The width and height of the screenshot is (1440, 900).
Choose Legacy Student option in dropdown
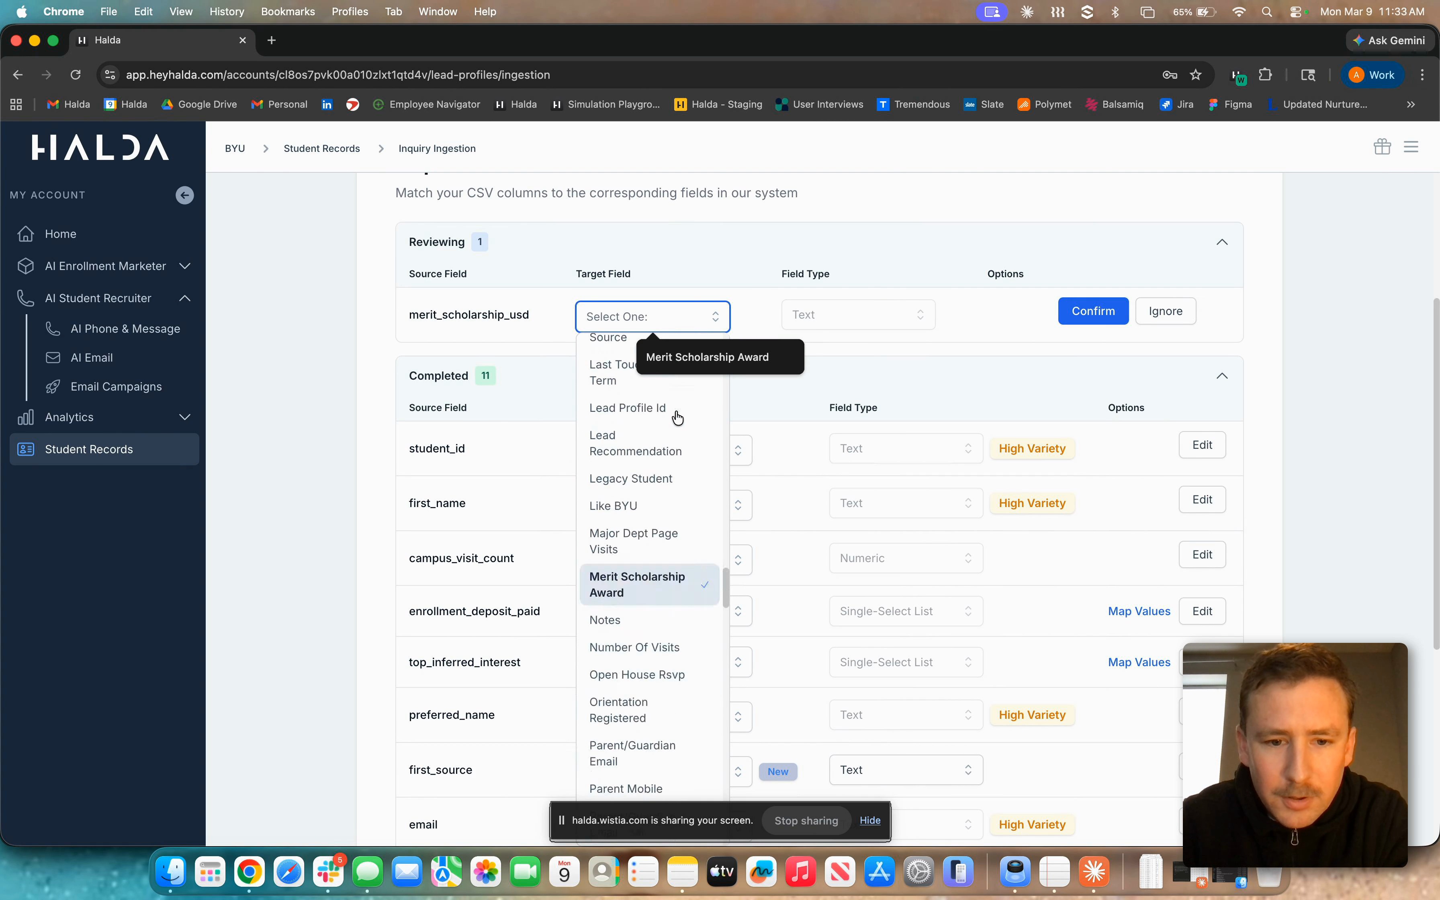click(630, 479)
